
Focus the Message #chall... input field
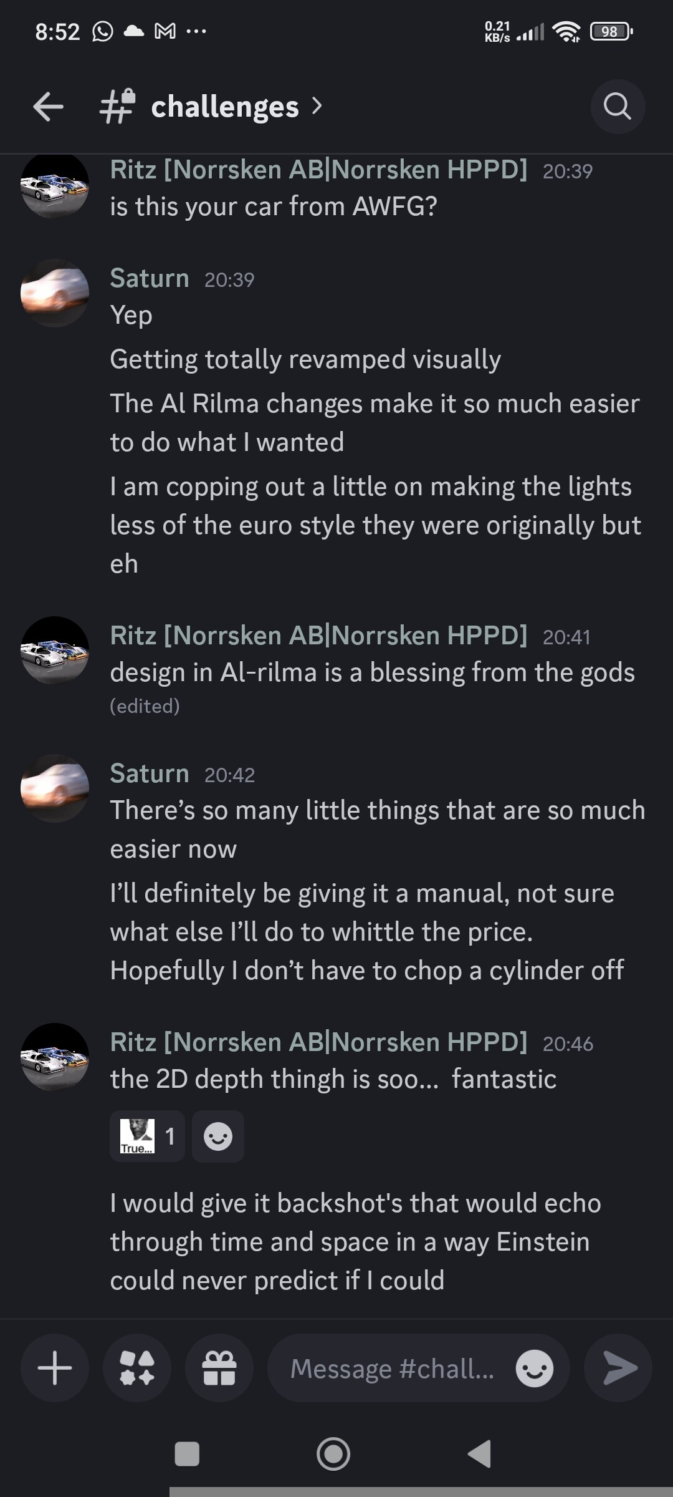click(x=393, y=1369)
